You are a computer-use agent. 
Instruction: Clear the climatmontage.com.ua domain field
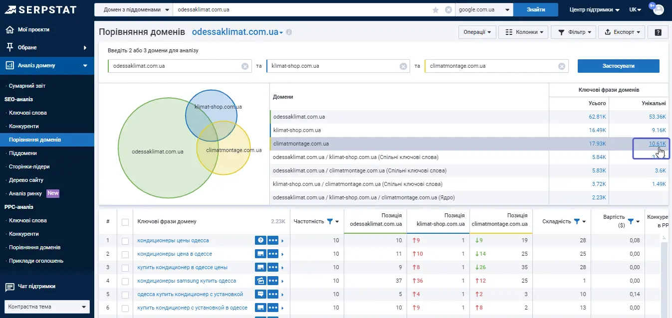click(x=562, y=66)
